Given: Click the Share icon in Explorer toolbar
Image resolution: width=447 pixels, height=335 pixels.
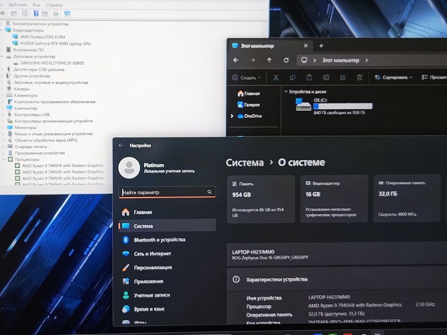Looking at the screenshot, I should pyautogui.click(x=343, y=78).
